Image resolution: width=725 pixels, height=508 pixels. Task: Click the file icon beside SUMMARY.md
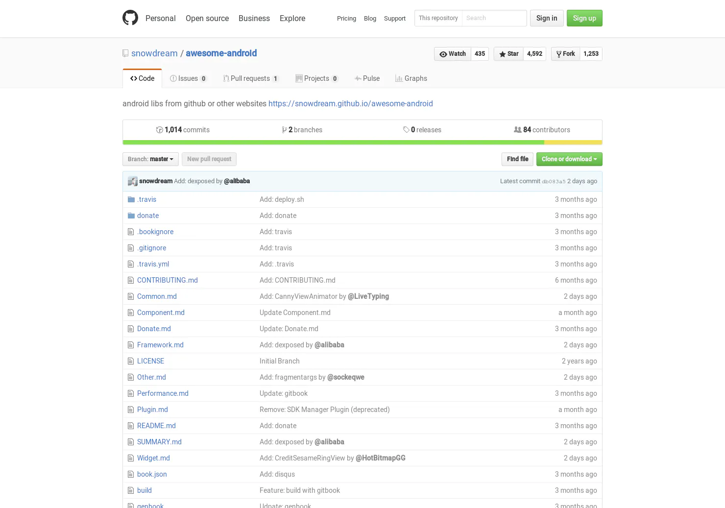[x=131, y=442]
